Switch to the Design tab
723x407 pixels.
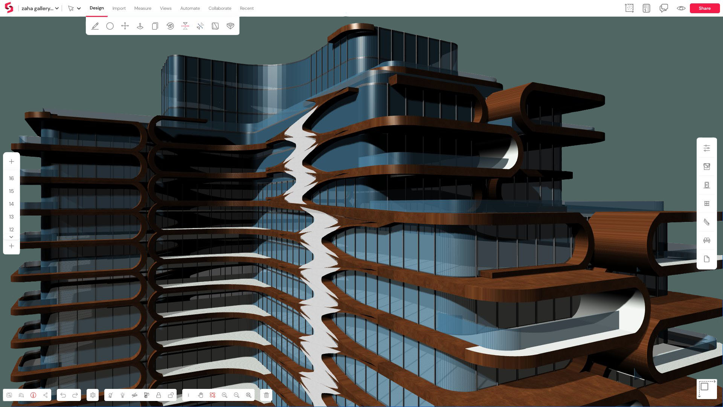(97, 8)
